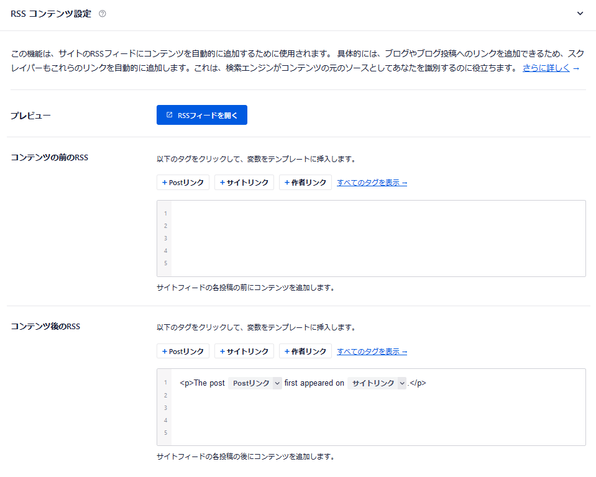Collapse the RSS コンテンツ設定 panel chevron
Viewport: 596px width, 477px height.
point(580,14)
